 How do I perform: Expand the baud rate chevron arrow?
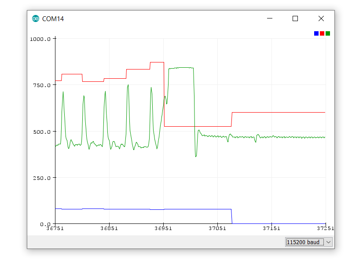pos(328,242)
